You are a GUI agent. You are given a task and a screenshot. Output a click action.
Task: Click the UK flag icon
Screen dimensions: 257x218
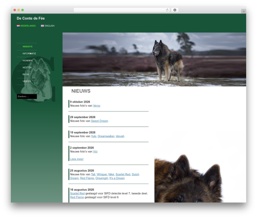43,26
